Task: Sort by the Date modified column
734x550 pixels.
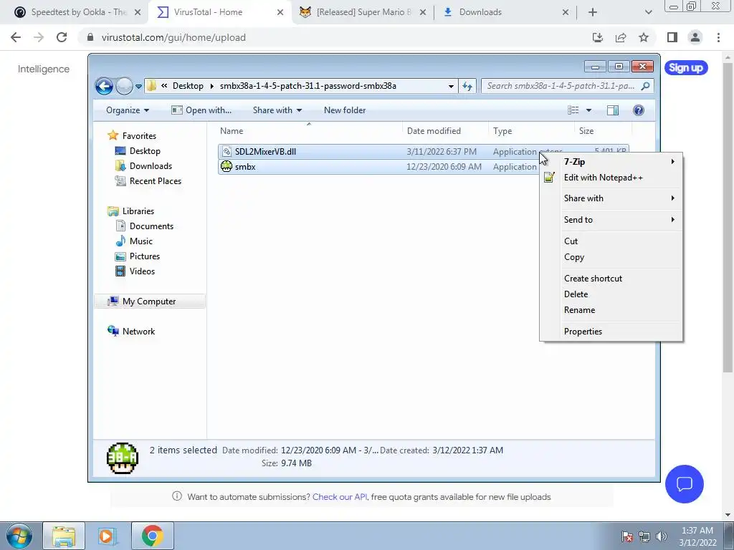Action: click(x=434, y=131)
